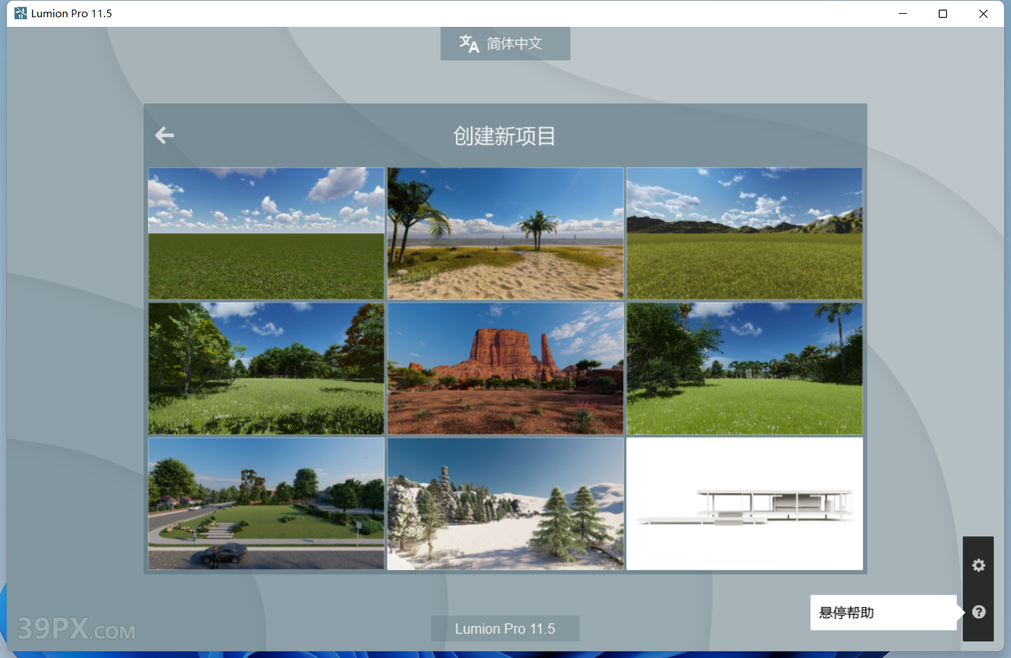This screenshot has width=1011, height=658.
Task: Minimize the Lumion window
Action: (903, 14)
